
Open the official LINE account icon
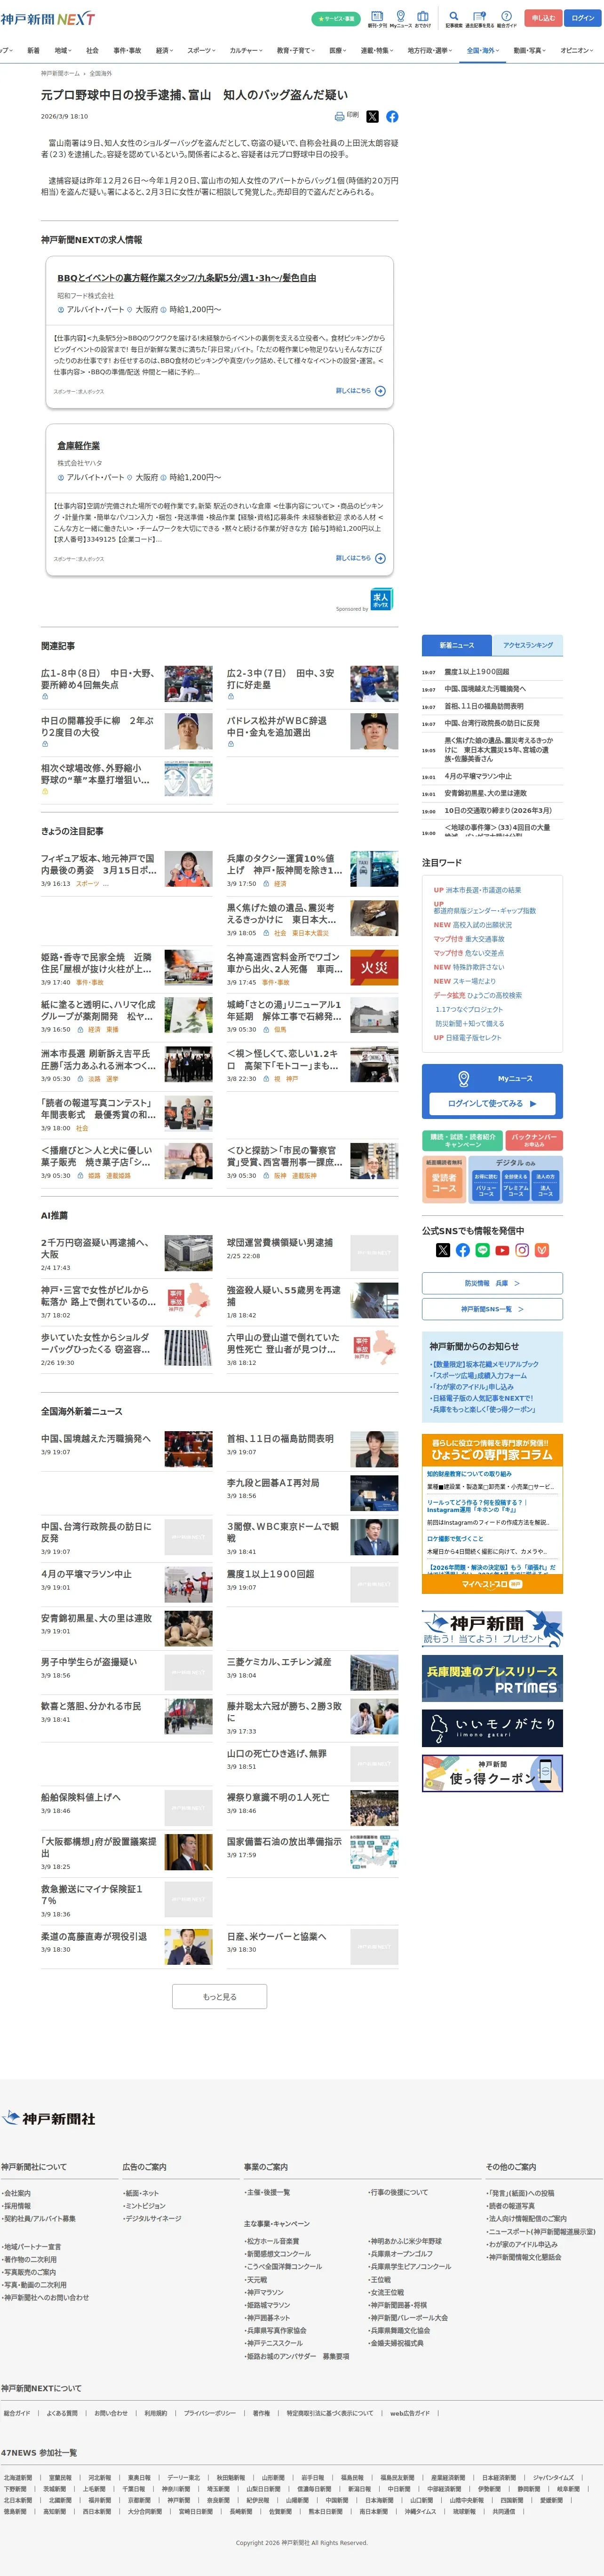[x=482, y=1250]
